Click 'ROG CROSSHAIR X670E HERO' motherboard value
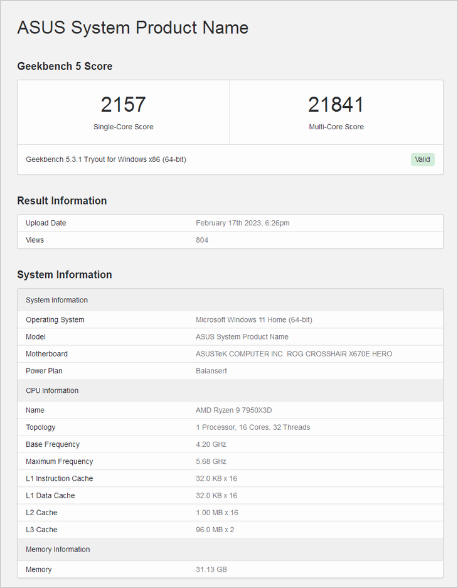The height and width of the screenshot is (588, 458). (x=339, y=354)
